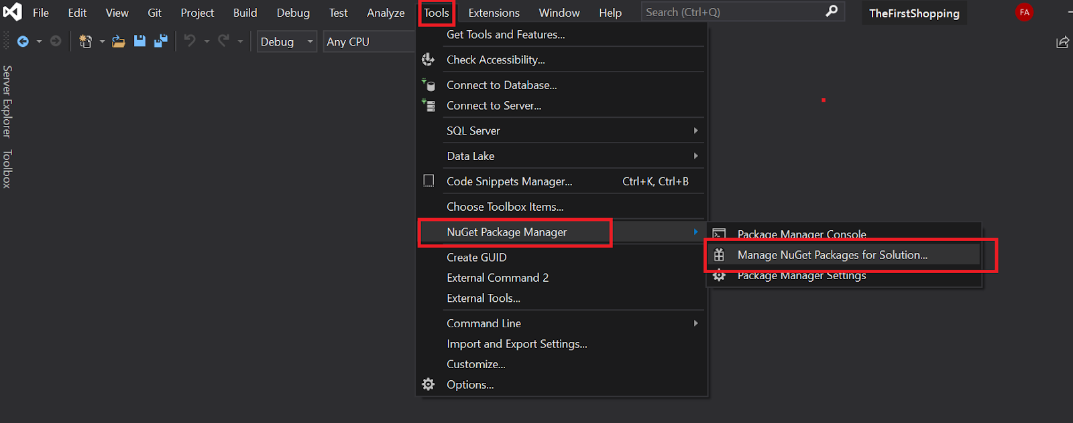Open the Server Explorer side tab

point(7,101)
